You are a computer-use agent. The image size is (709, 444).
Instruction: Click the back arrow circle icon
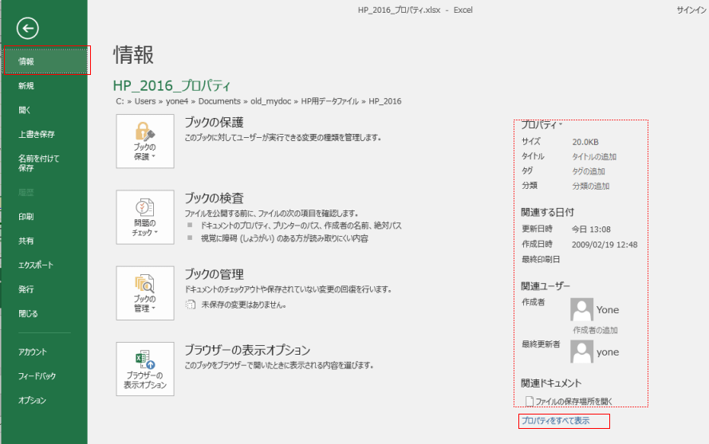pos(28,29)
